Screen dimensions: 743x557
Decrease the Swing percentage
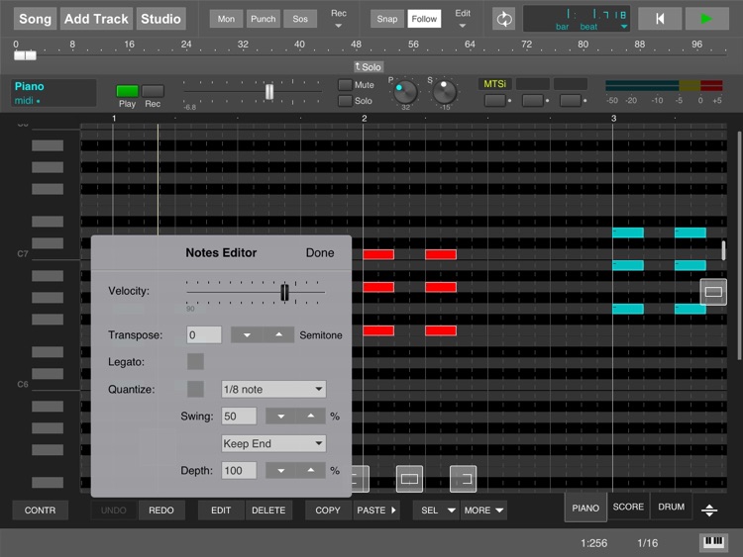click(x=281, y=417)
